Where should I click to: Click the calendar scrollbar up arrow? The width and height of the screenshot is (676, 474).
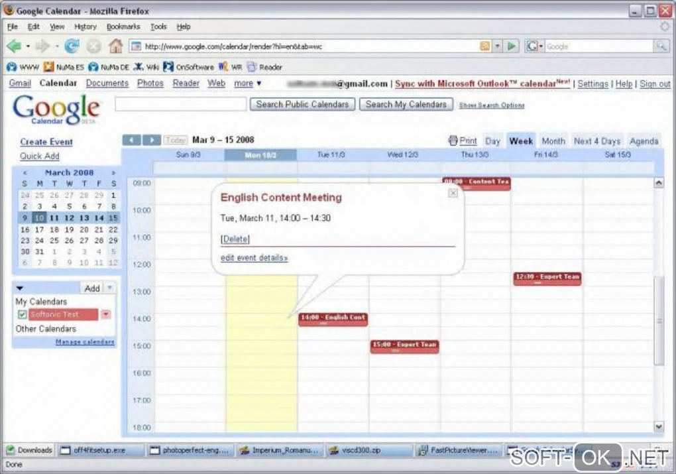[x=659, y=182]
